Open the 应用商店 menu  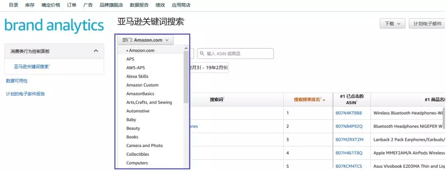(181, 5)
